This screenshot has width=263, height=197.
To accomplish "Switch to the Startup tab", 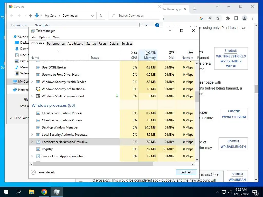I will [91, 44].
